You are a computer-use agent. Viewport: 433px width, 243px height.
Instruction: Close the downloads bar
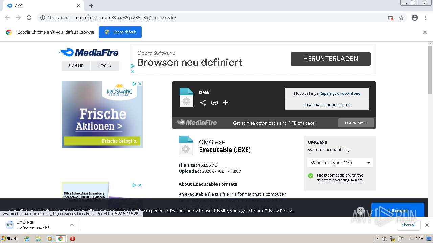(427, 225)
